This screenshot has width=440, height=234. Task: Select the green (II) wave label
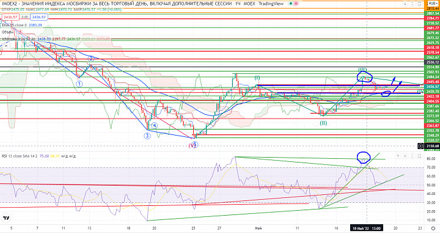[x=323, y=123]
